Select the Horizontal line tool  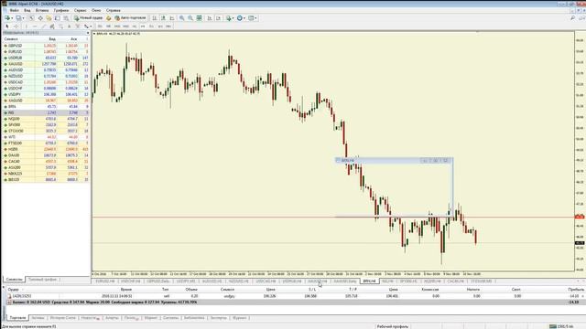[35, 27]
